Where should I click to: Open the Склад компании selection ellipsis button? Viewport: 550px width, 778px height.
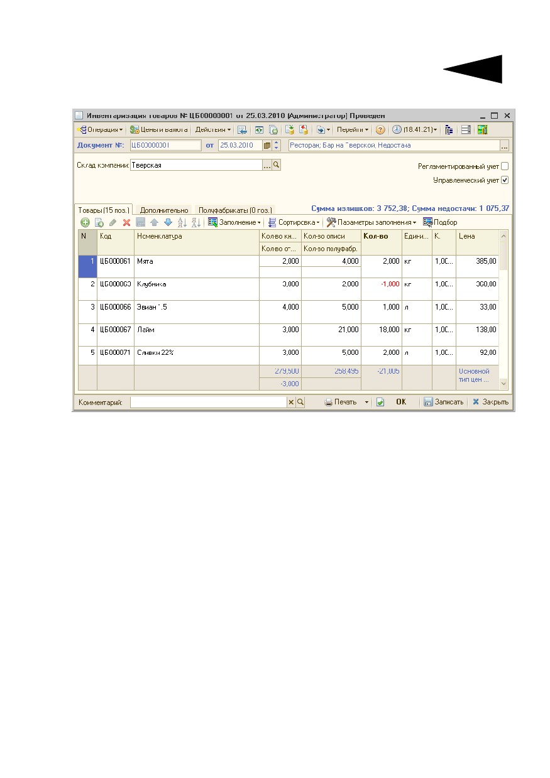[x=267, y=165]
